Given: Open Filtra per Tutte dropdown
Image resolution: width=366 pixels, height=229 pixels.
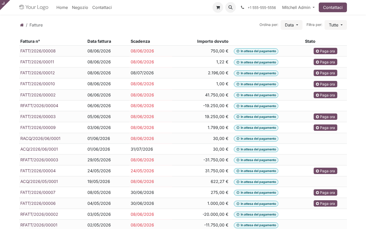Looking at the screenshot, I should coord(336,25).
